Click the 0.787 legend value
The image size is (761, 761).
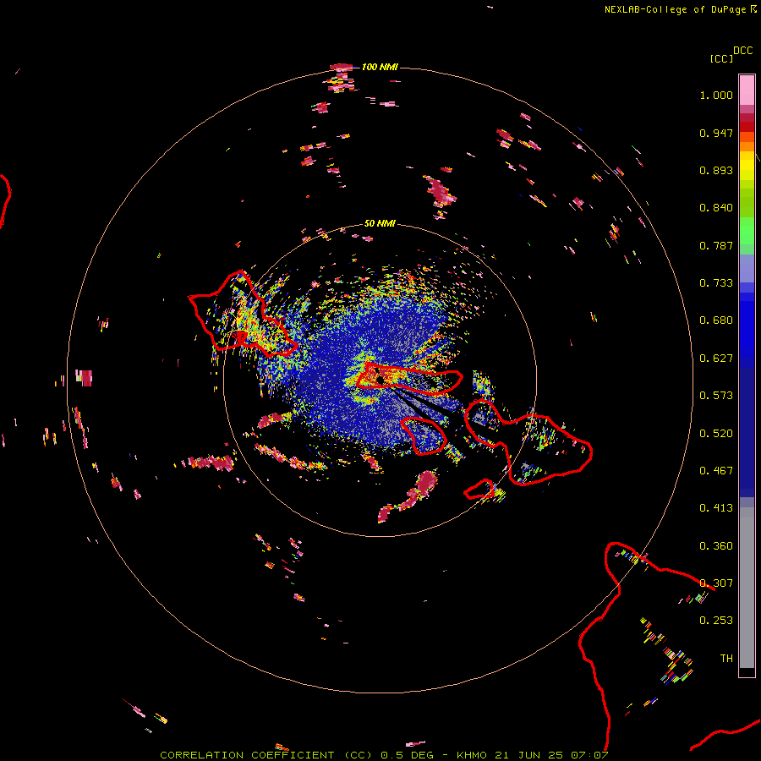click(716, 245)
